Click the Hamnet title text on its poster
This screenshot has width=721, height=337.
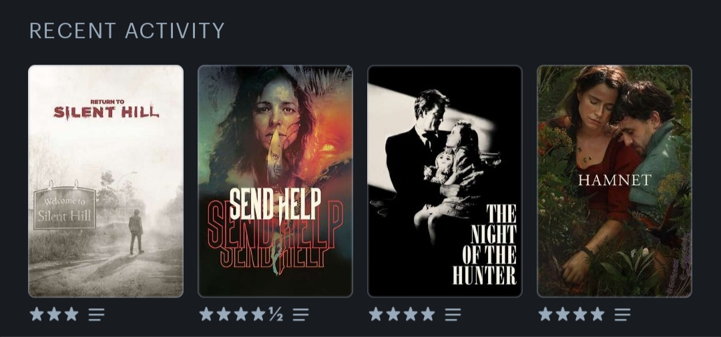click(615, 180)
